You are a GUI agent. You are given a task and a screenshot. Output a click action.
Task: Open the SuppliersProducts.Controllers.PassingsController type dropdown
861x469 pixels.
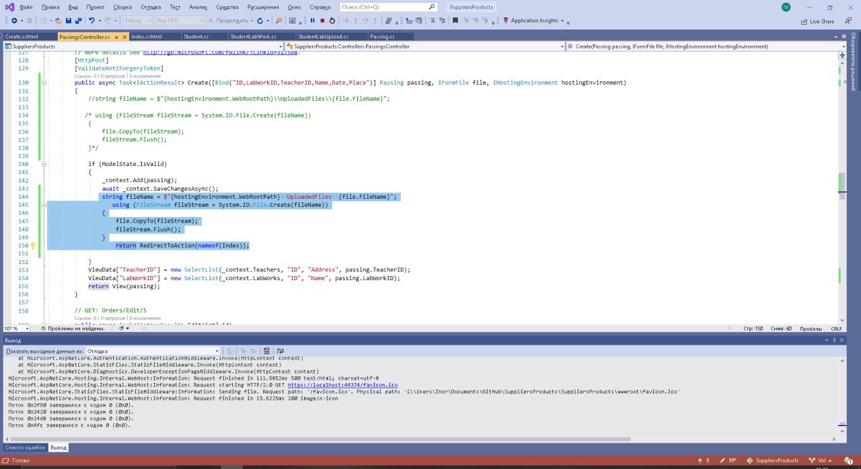424,46
